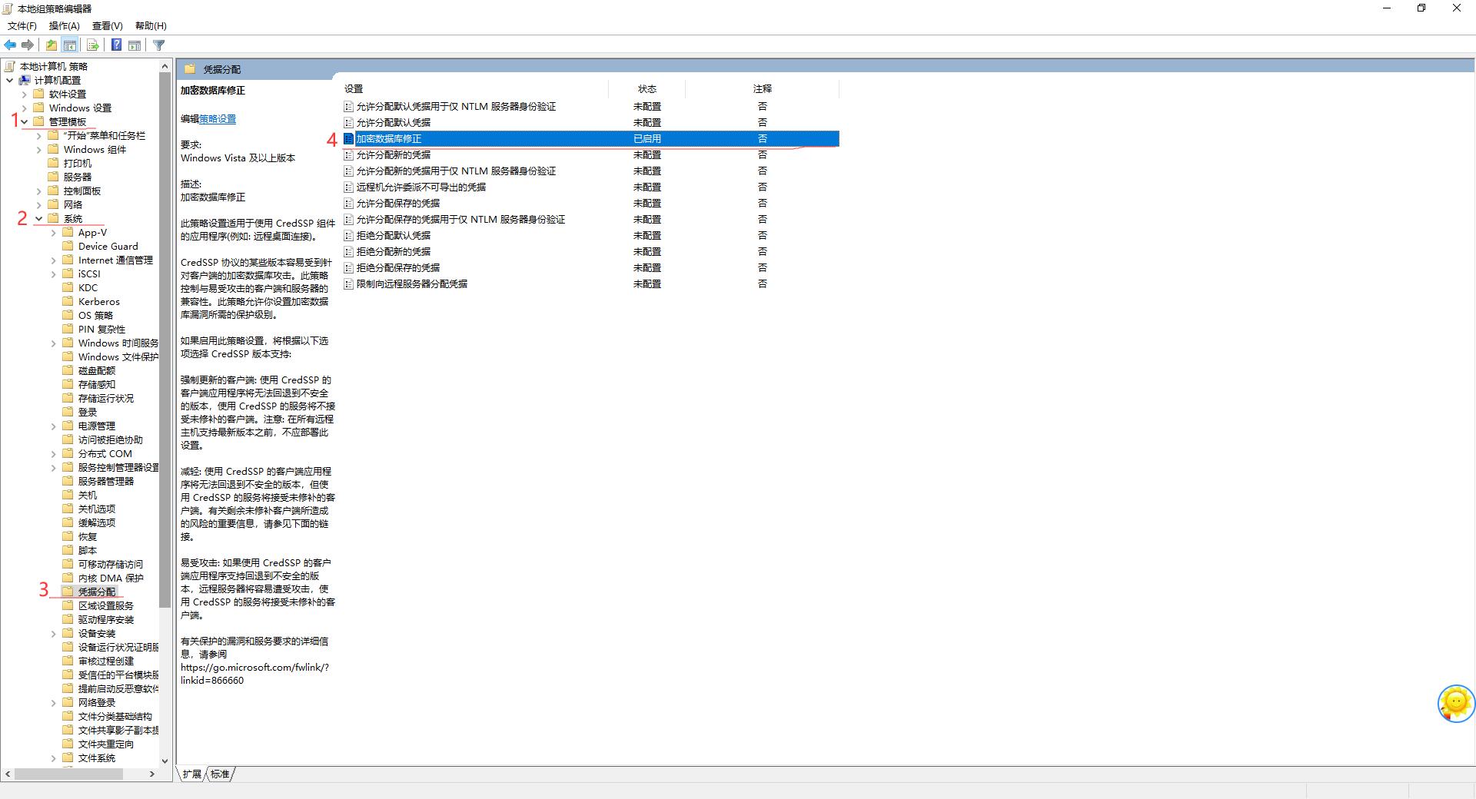
Task: Select 允许分配默认凭据 policy setting
Action: 393,123
